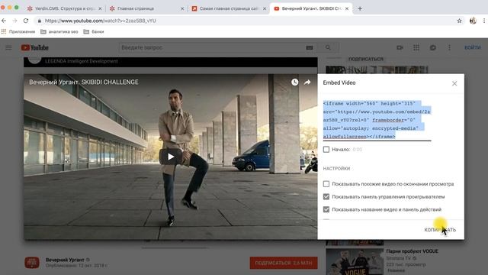488x275 pixels.
Task: Click the ВОЙТИ sign-in button
Action: [473, 47]
